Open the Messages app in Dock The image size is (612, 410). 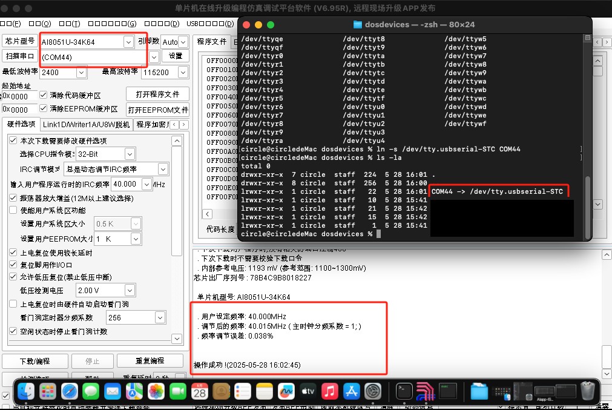[x=91, y=391]
